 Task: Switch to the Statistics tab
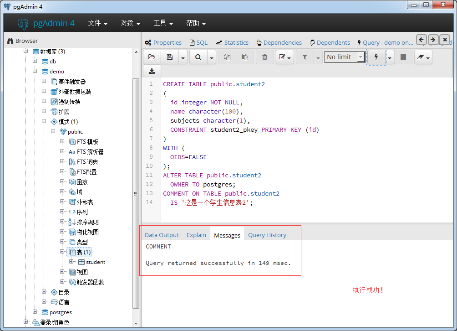232,42
